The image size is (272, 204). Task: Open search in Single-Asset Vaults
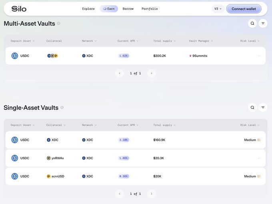tap(252, 107)
